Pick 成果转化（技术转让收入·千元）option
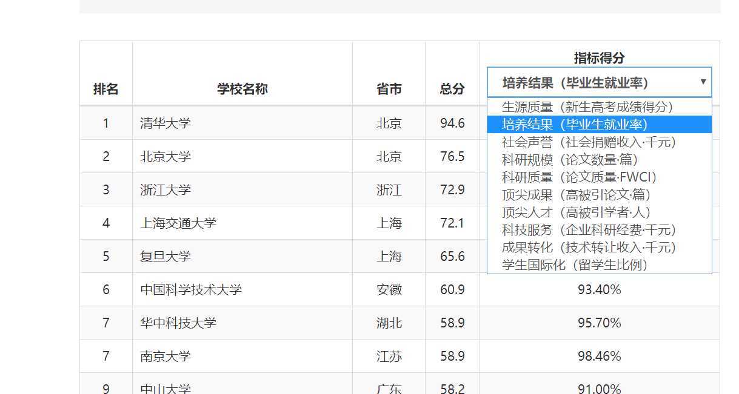Image resolution: width=739 pixels, height=394 pixels. coord(599,248)
